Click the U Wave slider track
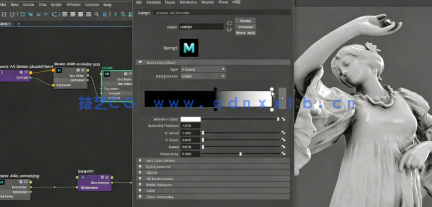 241,133
